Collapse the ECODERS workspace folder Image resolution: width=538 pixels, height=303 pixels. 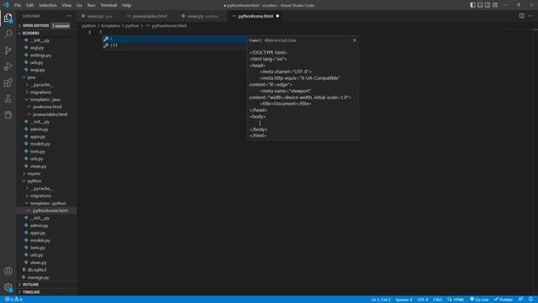click(46, 33)
